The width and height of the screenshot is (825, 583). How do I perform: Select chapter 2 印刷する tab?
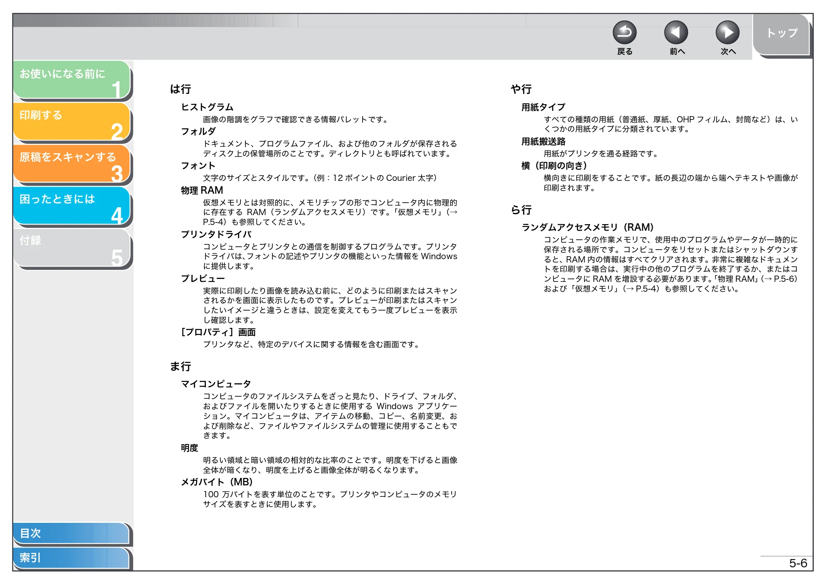(x=72, y=122)
